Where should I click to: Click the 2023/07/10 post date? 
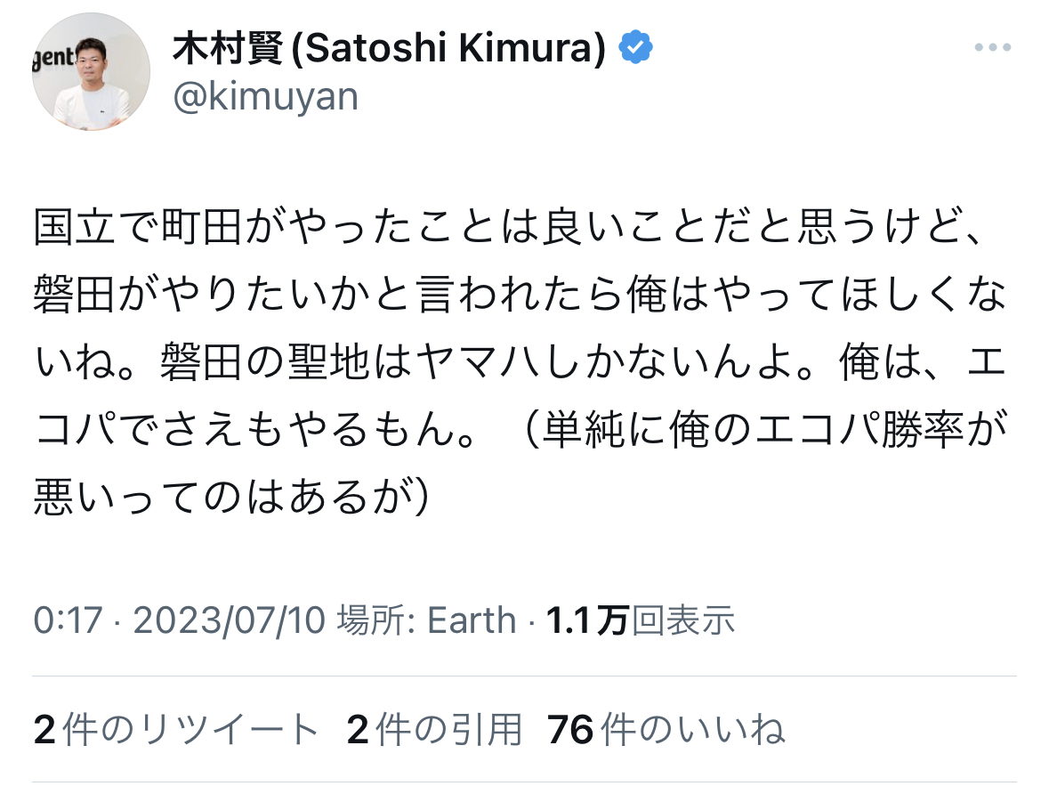coord(229,620)
